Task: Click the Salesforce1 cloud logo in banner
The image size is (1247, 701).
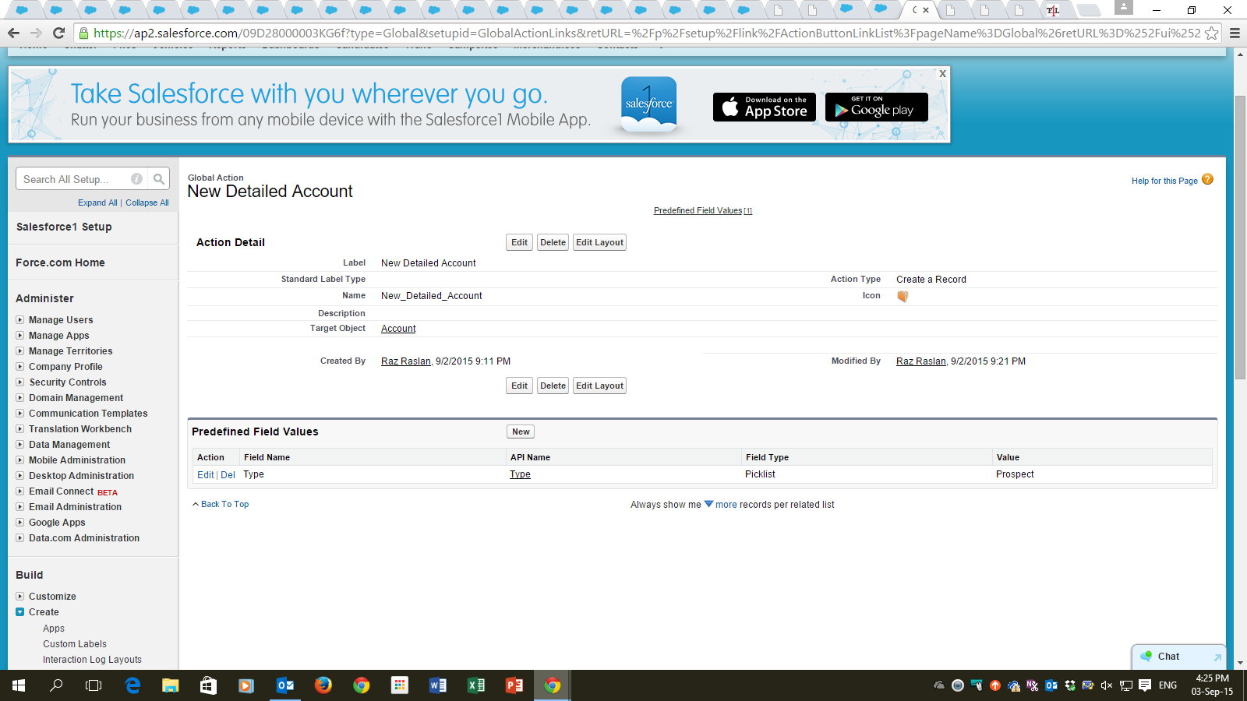Action: click(x=649, y=104)
